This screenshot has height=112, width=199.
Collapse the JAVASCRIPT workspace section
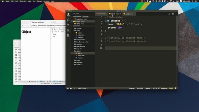[76, 26]
